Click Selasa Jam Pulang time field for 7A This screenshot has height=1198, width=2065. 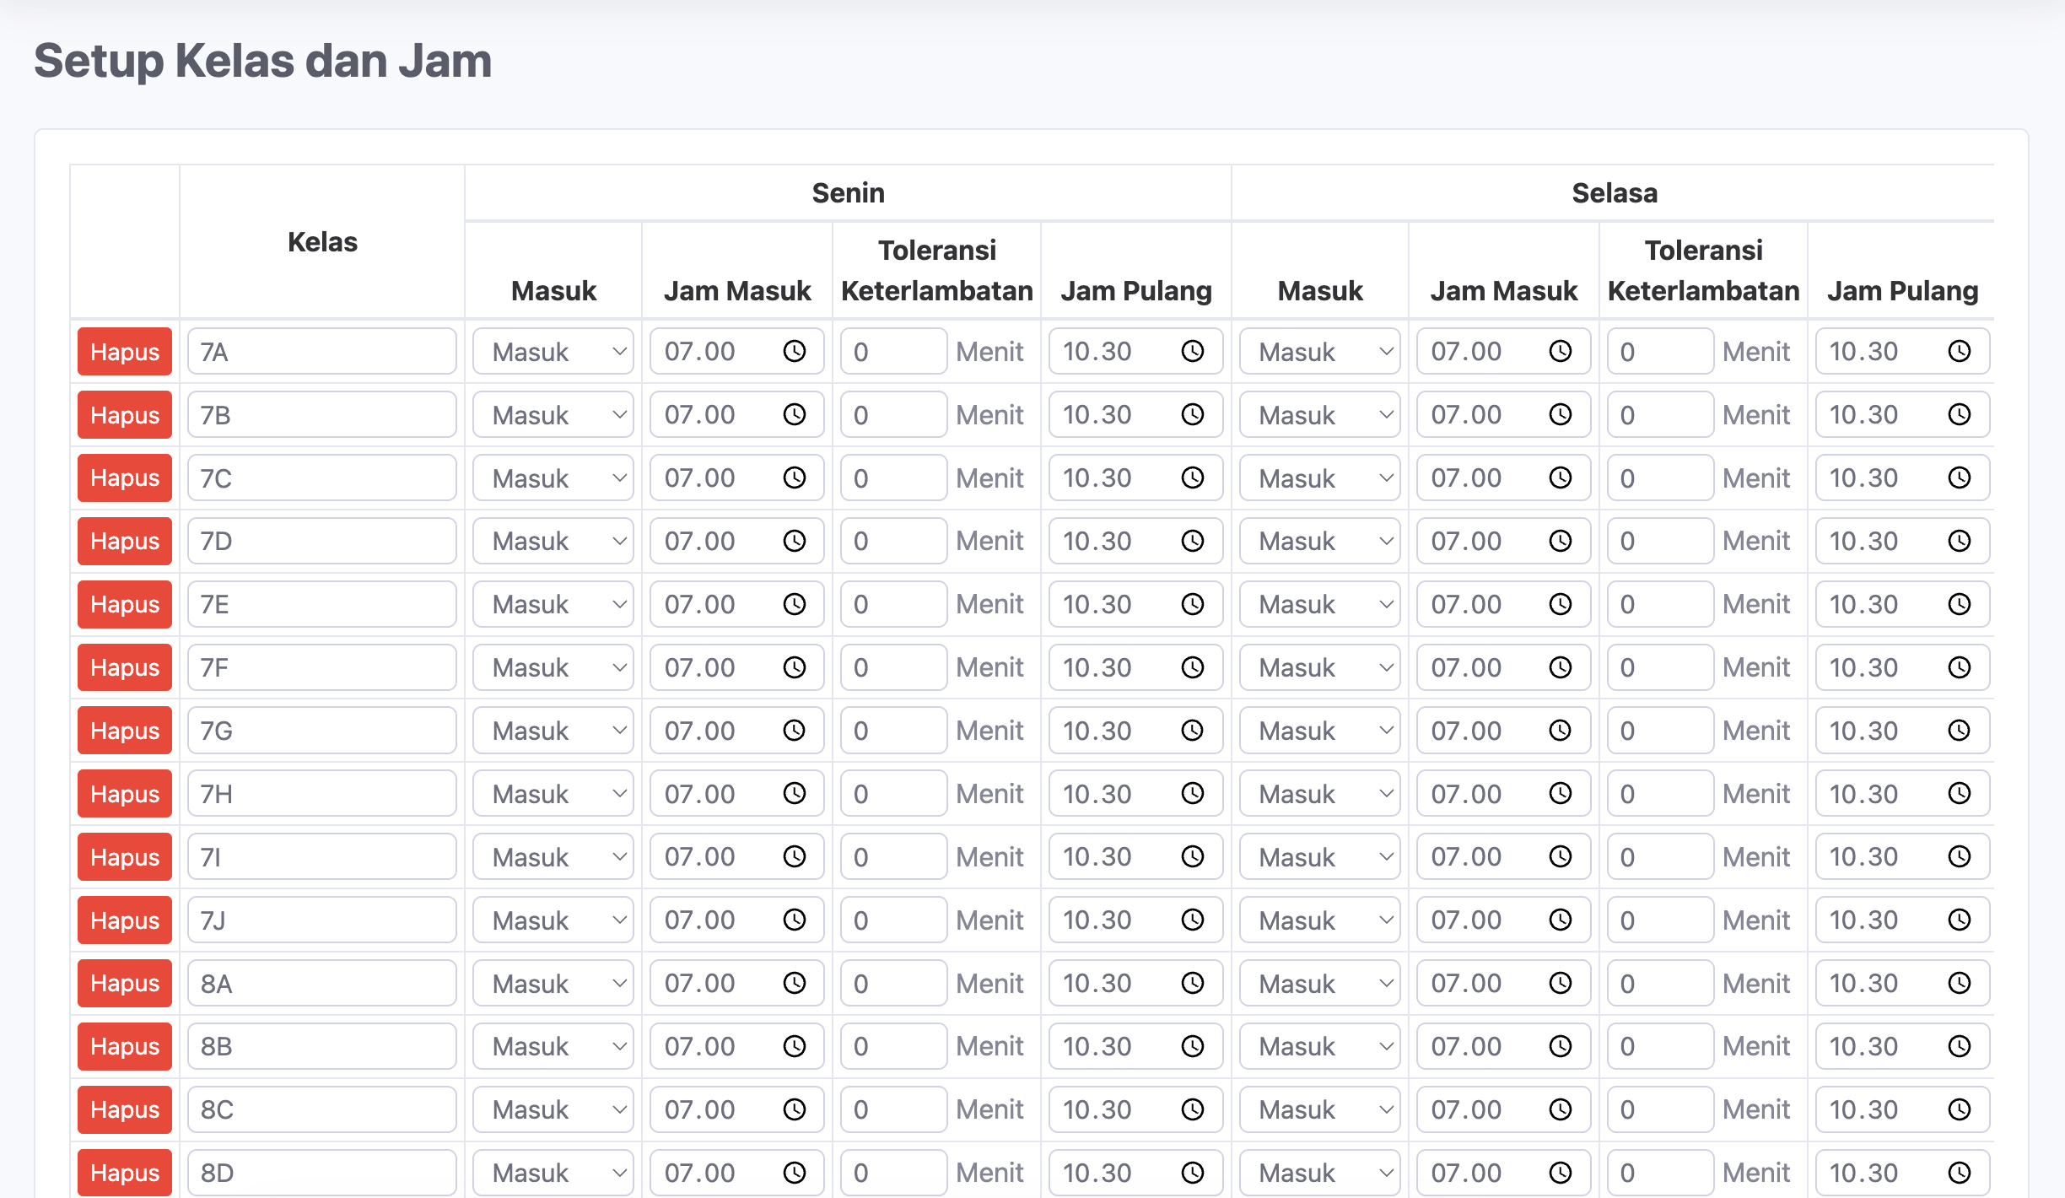point(1903,351)
